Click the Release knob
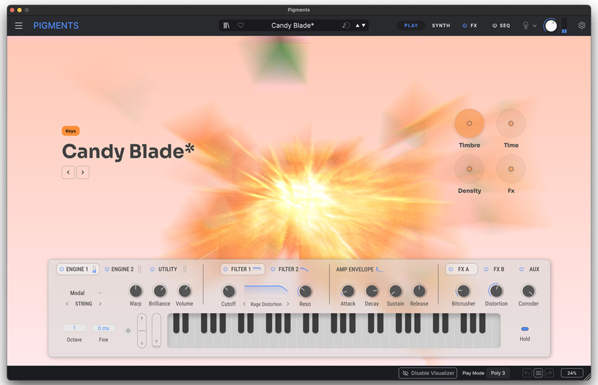 tap(419, 291)
